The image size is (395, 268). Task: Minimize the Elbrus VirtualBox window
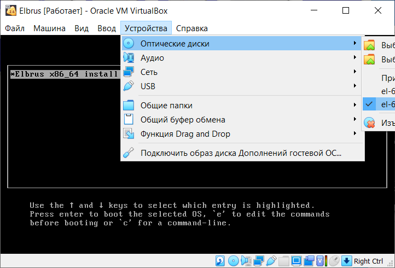[314, 10]
